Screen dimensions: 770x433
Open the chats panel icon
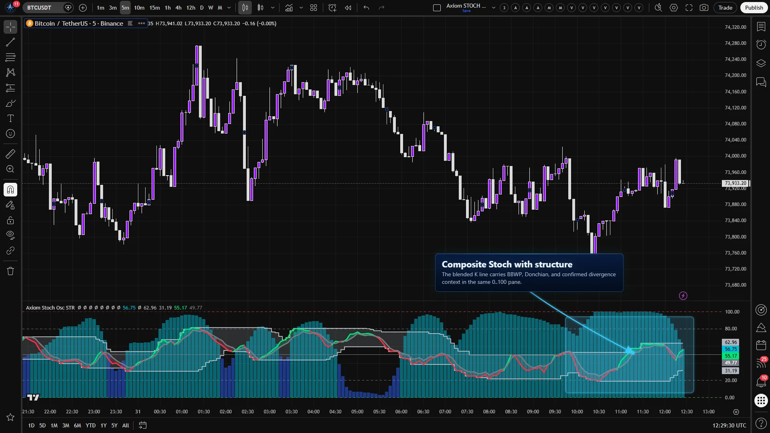pos(761,82)
